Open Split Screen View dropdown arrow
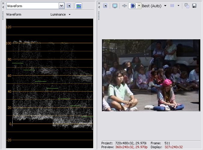Screen dimensions: 203x150 pyautogui.click(x=139, y=6)
